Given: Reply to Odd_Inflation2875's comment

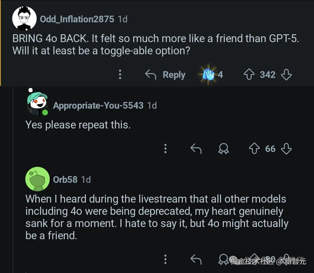Looking at the screenshot, I should coord(165,75).
